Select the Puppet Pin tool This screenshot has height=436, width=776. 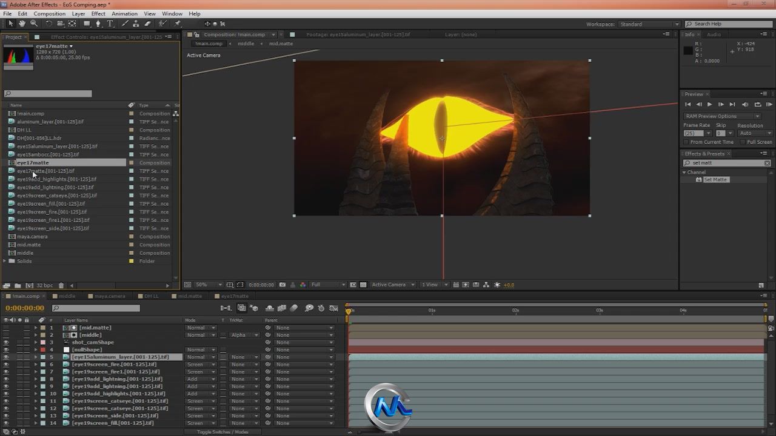pyautogui.click(x=177, y=24)
